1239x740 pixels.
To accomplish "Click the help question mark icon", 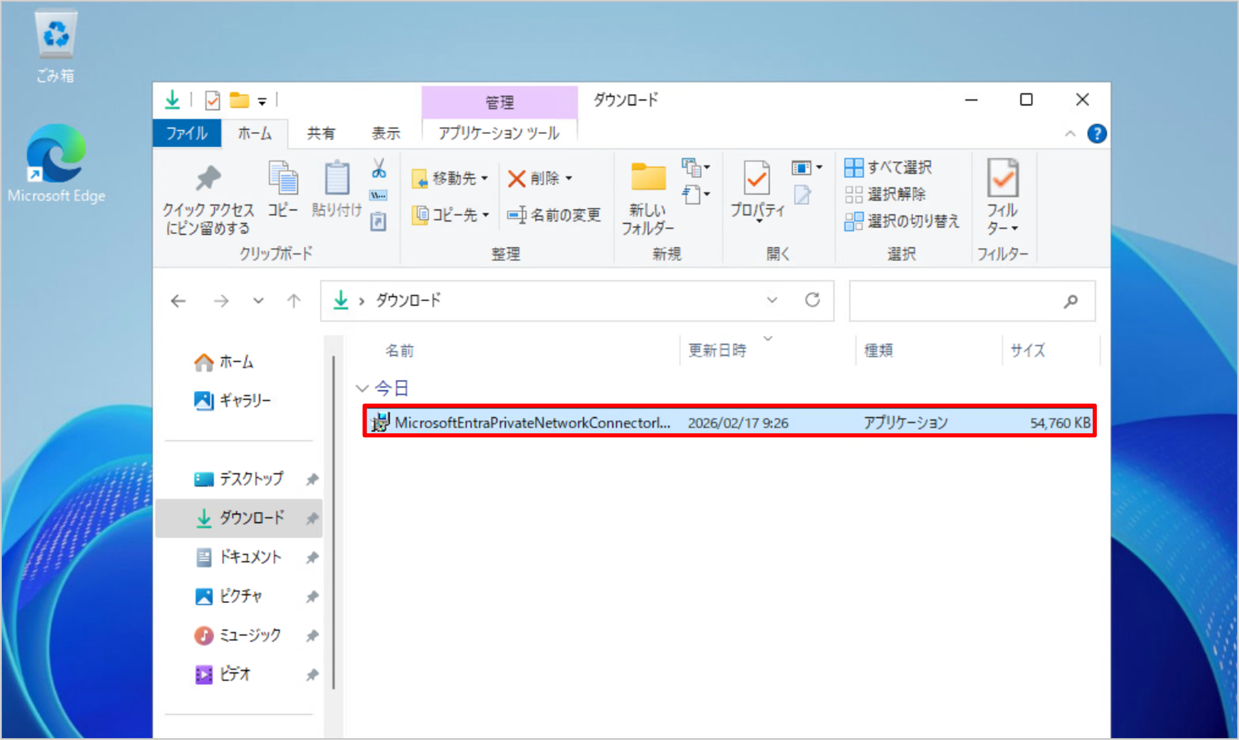I will point(1096,133).
